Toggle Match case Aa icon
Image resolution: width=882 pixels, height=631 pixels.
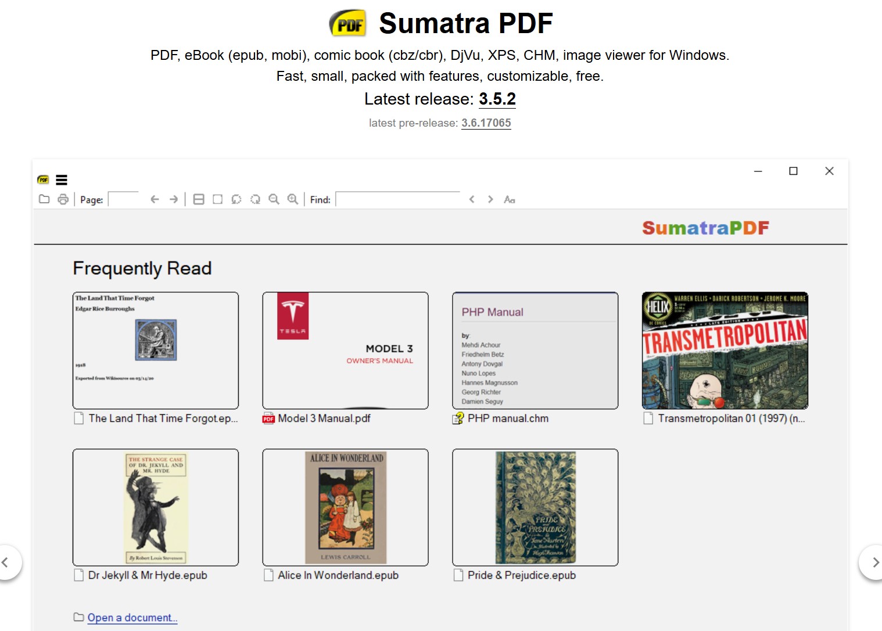point(510,199)
